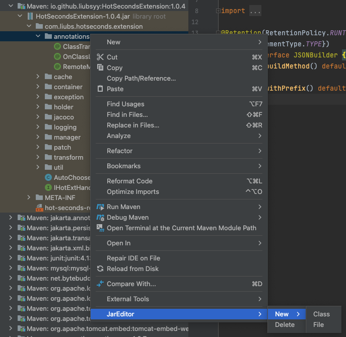This screenshot has height=337, width=346.
Task: Click Open Terminal at Current Maven Module Path
Action: tap(179, 228)
